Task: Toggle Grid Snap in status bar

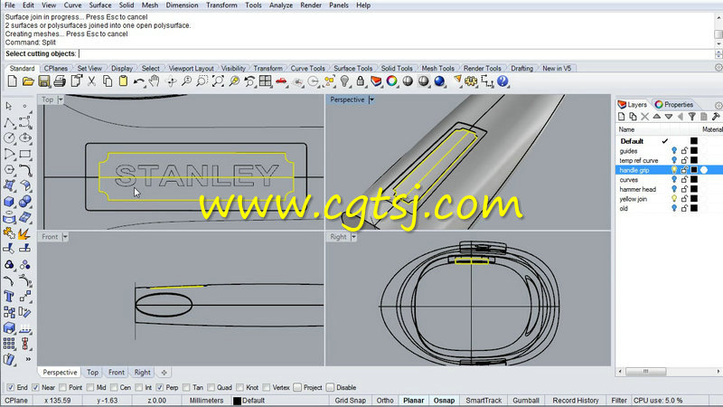Action: (x=351, y=401)
